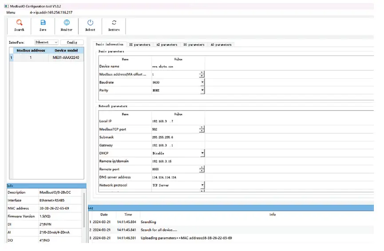
Task: Click the Reboot power icon
Action: (90, 23)
